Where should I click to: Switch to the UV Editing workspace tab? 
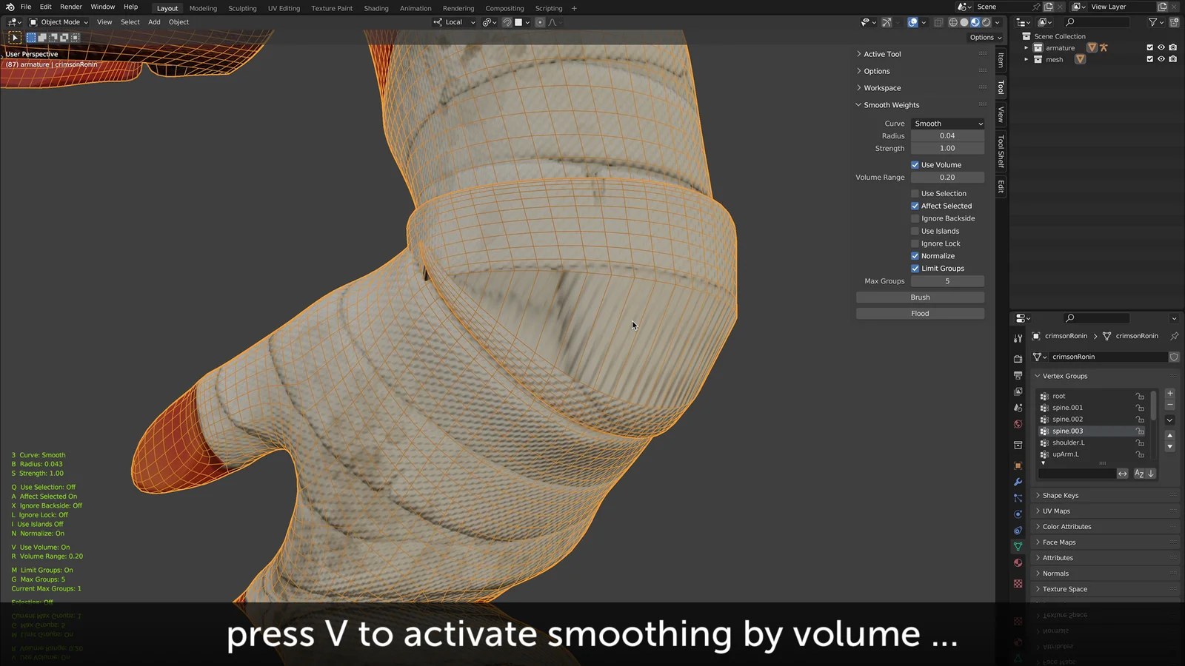pyautogui.click(x=284, y=8)
